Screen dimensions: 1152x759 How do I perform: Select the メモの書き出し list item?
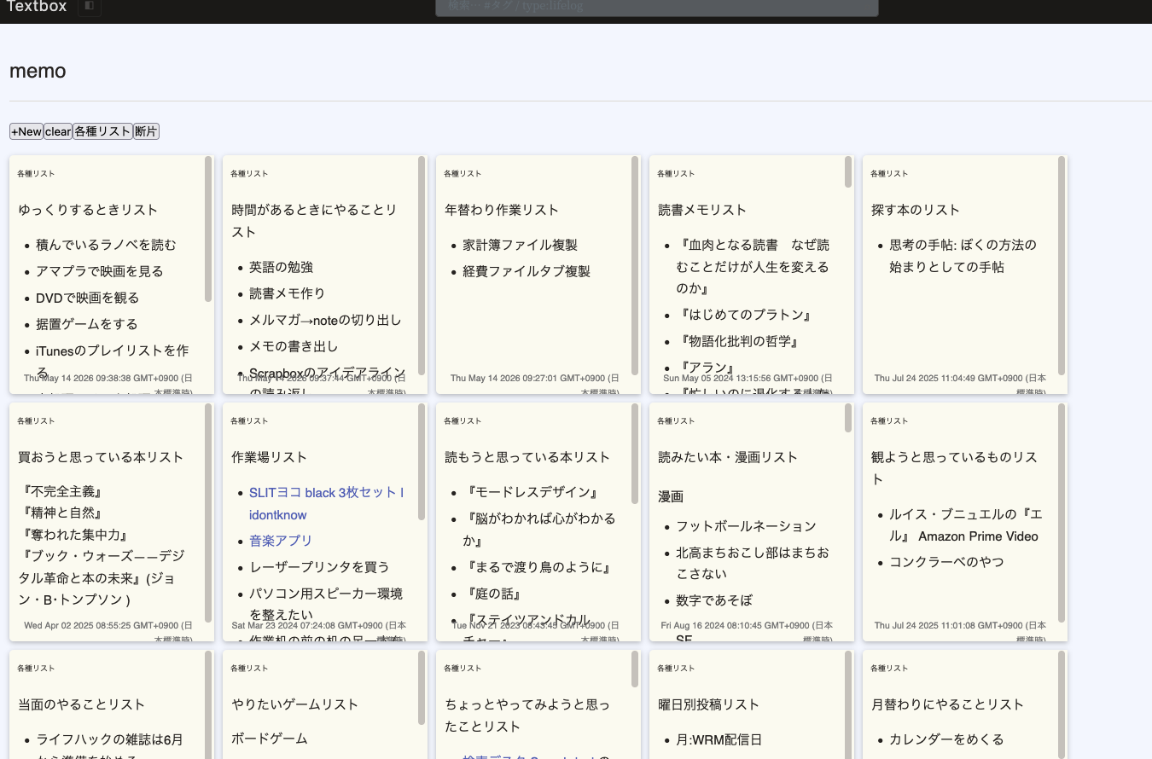click(294, 346)
